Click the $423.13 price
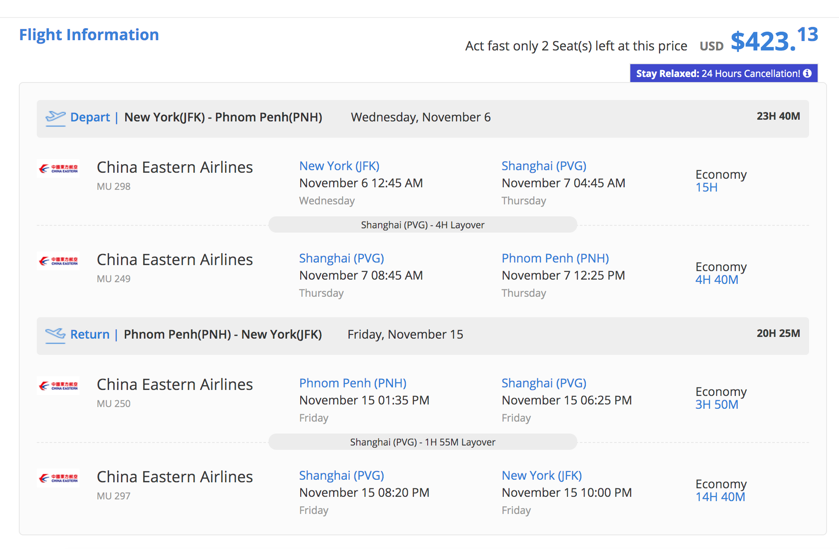 [x=774, y=40]
